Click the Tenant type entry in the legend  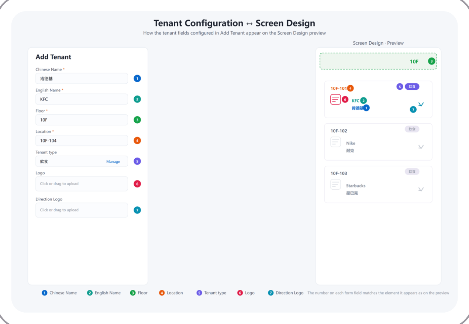(211, 293)
